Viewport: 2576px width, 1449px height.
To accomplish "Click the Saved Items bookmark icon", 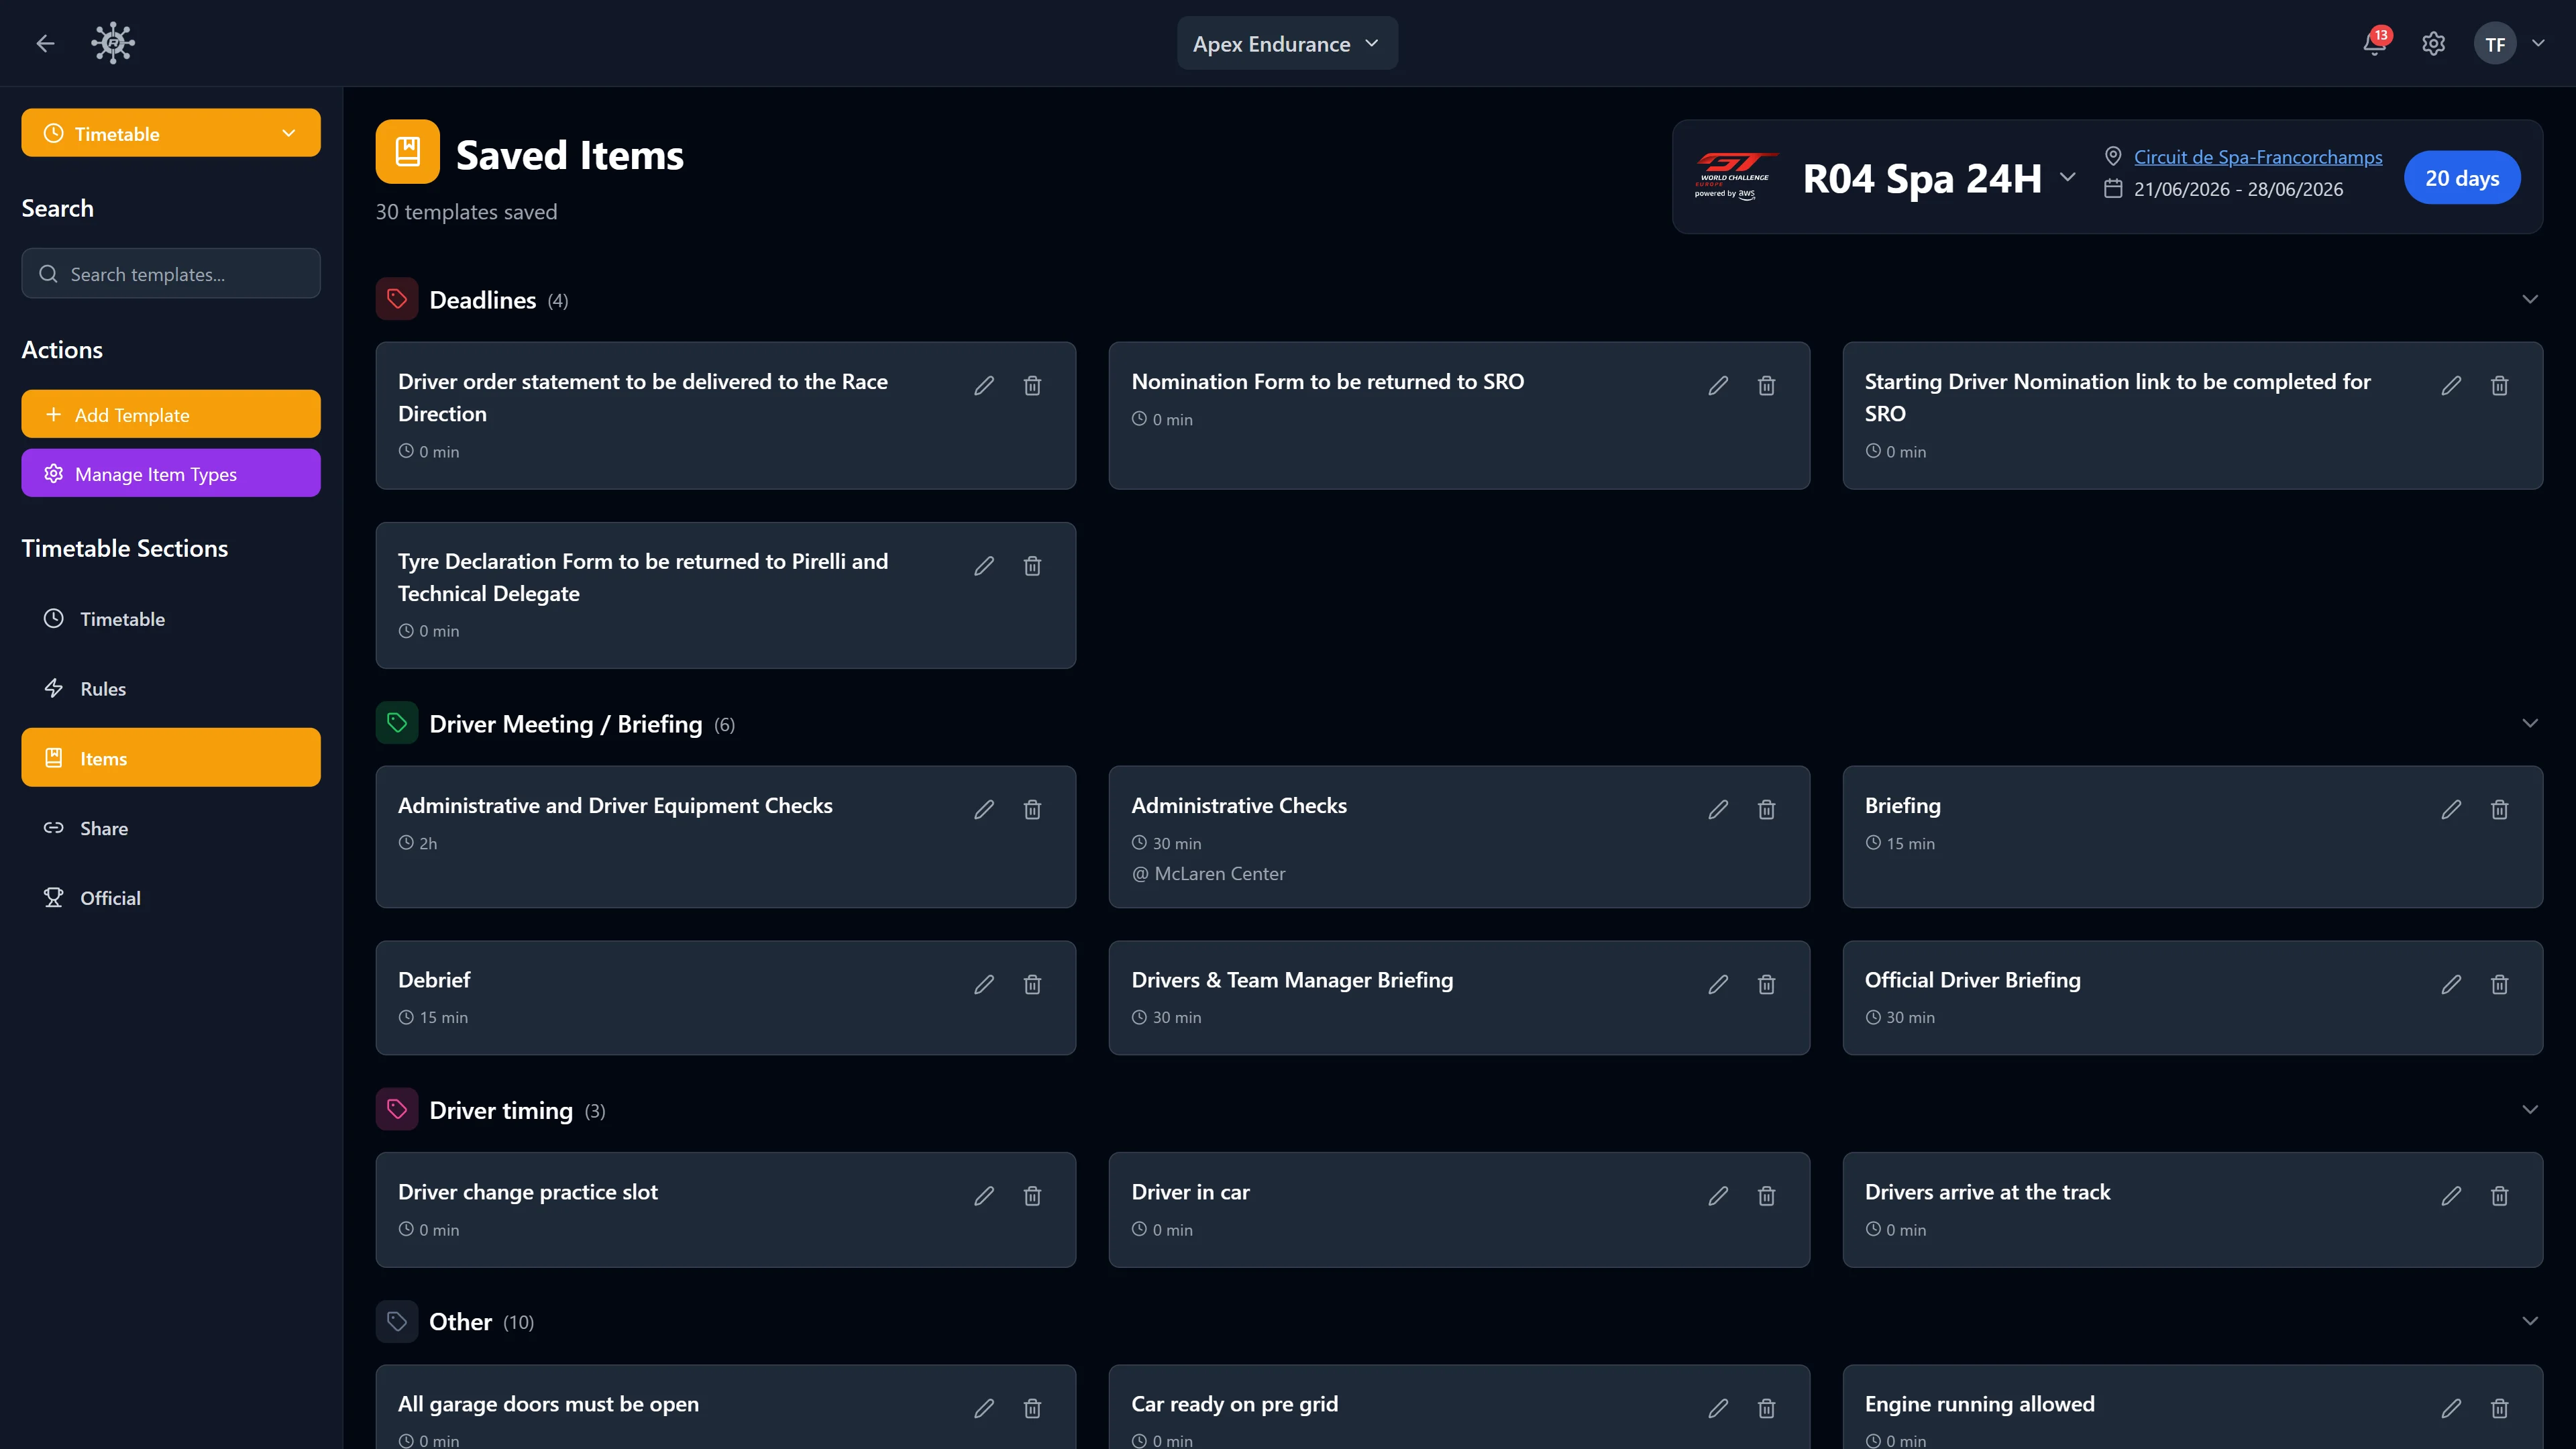I will pyautogui.click(x=408, y=152).
